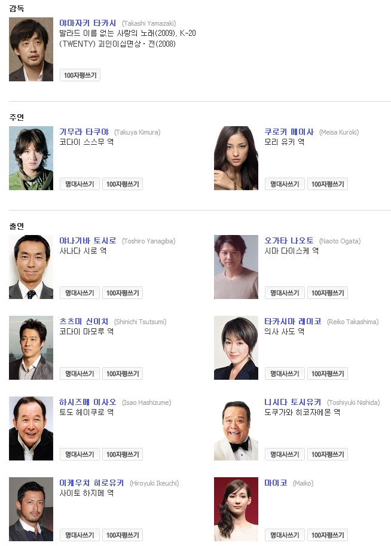Open Shinichi Tsutsumi's profile link
391x546 pixels.
pos(84,321)
